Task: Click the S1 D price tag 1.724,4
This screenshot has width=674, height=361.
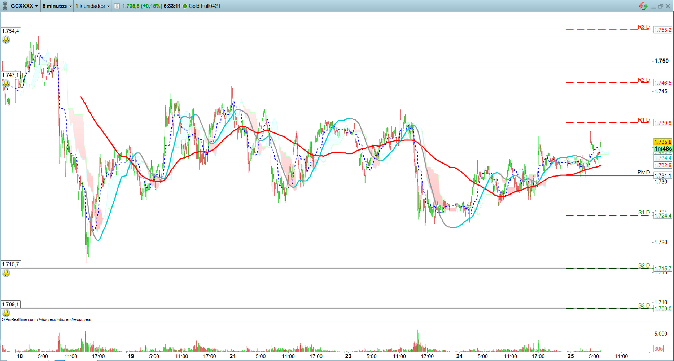Action: coord(663,216)
